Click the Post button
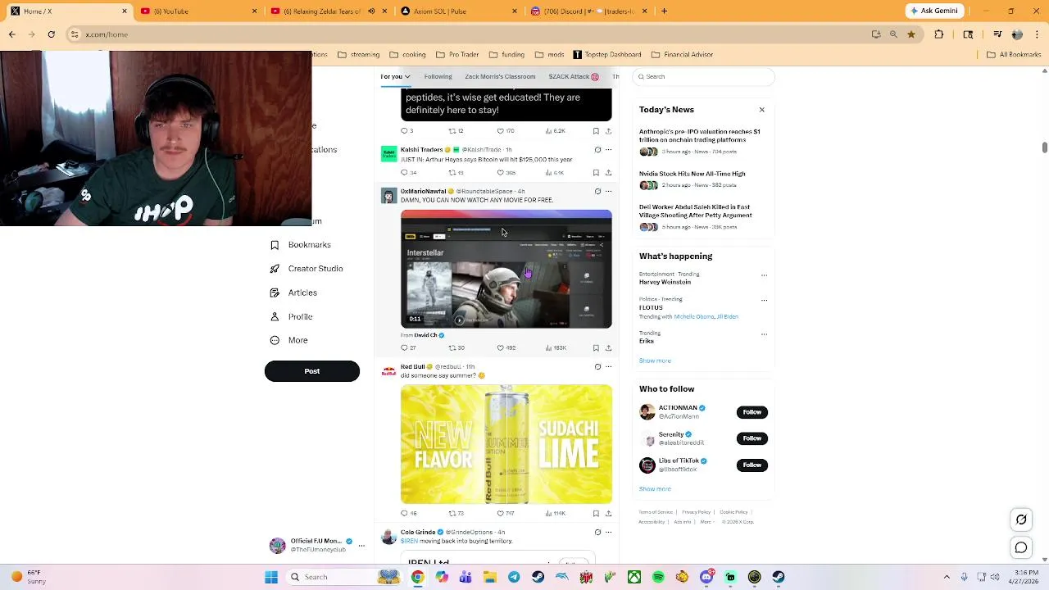This screenshot has height=590, width=1049. click(311, 371)
